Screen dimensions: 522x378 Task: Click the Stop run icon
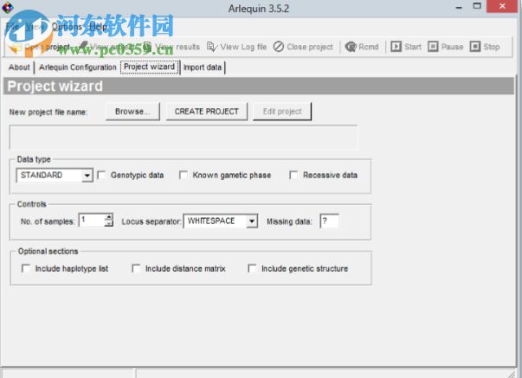pyautogui.click(x=474, y=46)
